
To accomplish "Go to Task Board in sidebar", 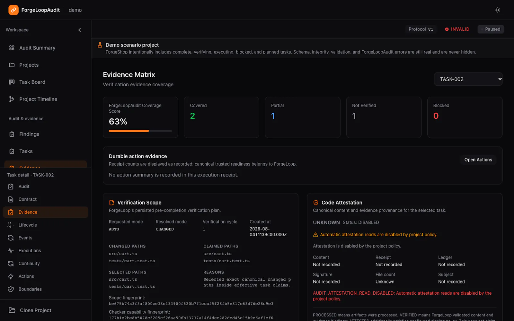I will [x=46, y=82].
